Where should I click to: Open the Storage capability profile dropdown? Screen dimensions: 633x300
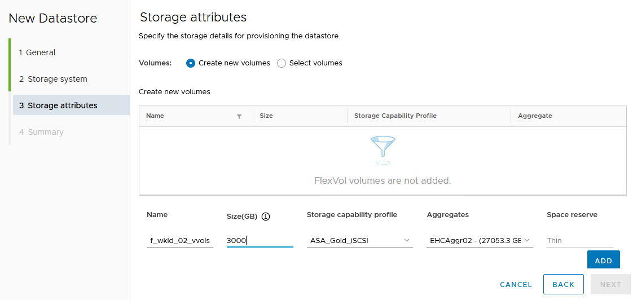(x=360, y=241)
